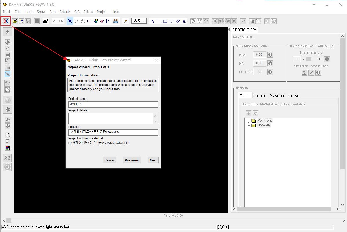Open an existing project with folder icon

15,21
